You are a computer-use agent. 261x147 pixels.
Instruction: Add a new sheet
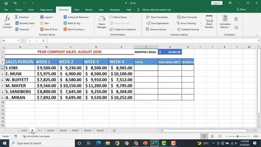point(114,131)
